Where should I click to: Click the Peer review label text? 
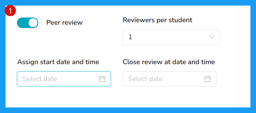click(x=64, y=23)
